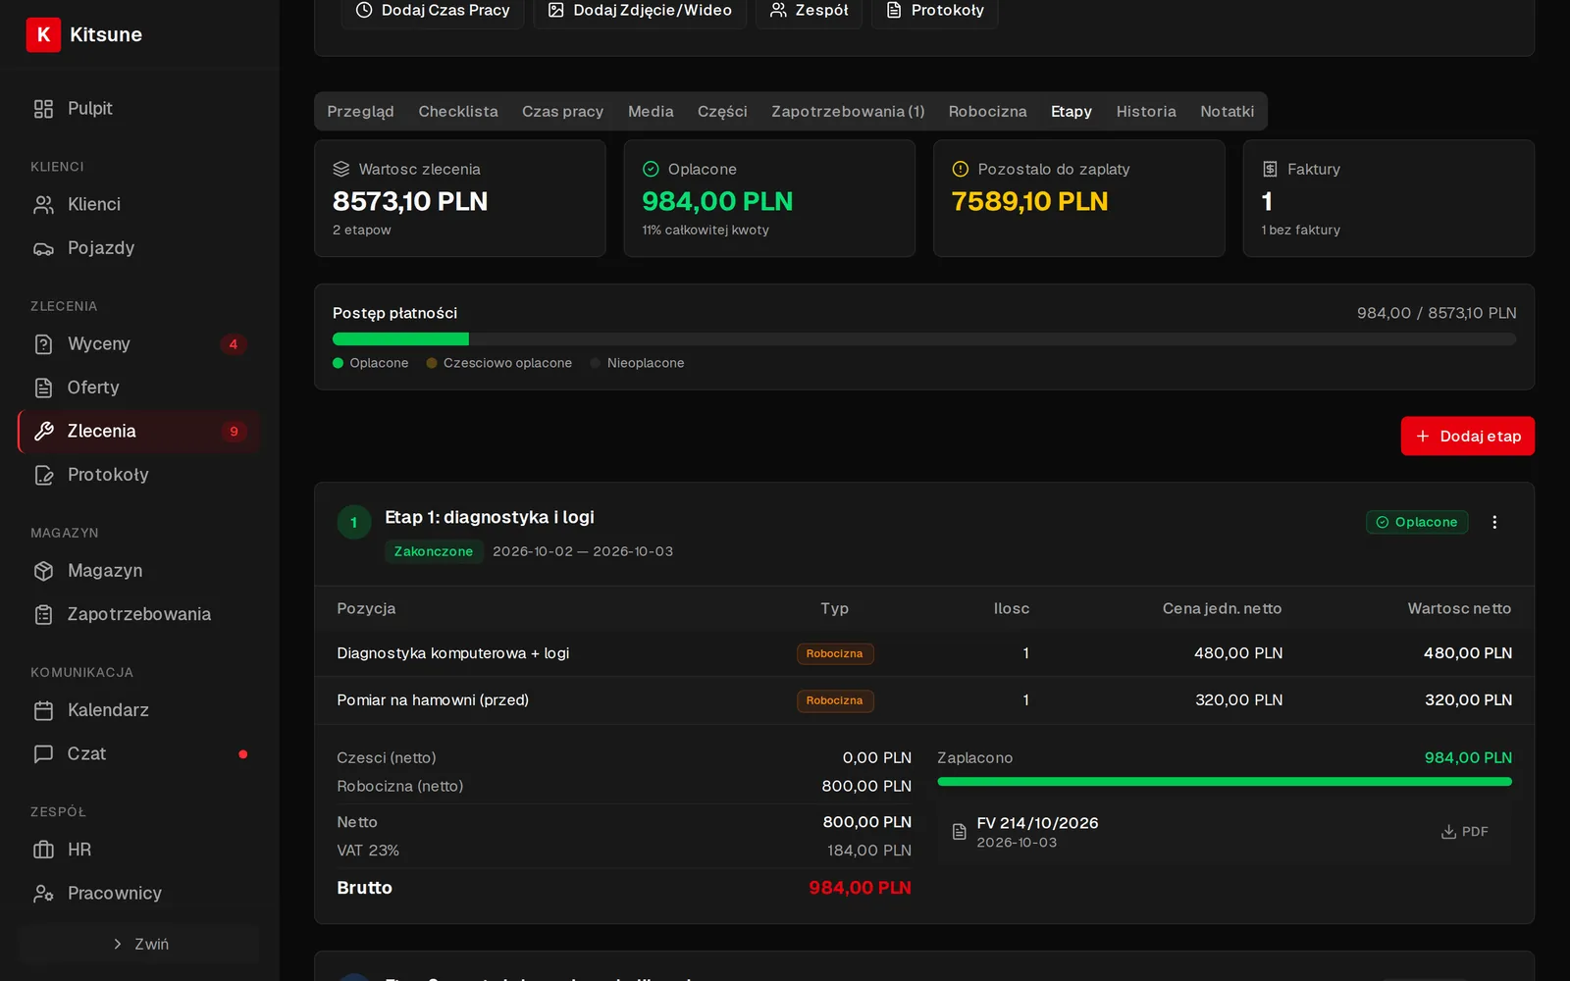Switch to the Notatki tab
Image resolution: width=1570 pixels, height=981 pixels.
click(1227, 112)
